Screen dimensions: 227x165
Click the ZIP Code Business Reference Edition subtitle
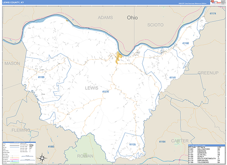click(193, 3)
